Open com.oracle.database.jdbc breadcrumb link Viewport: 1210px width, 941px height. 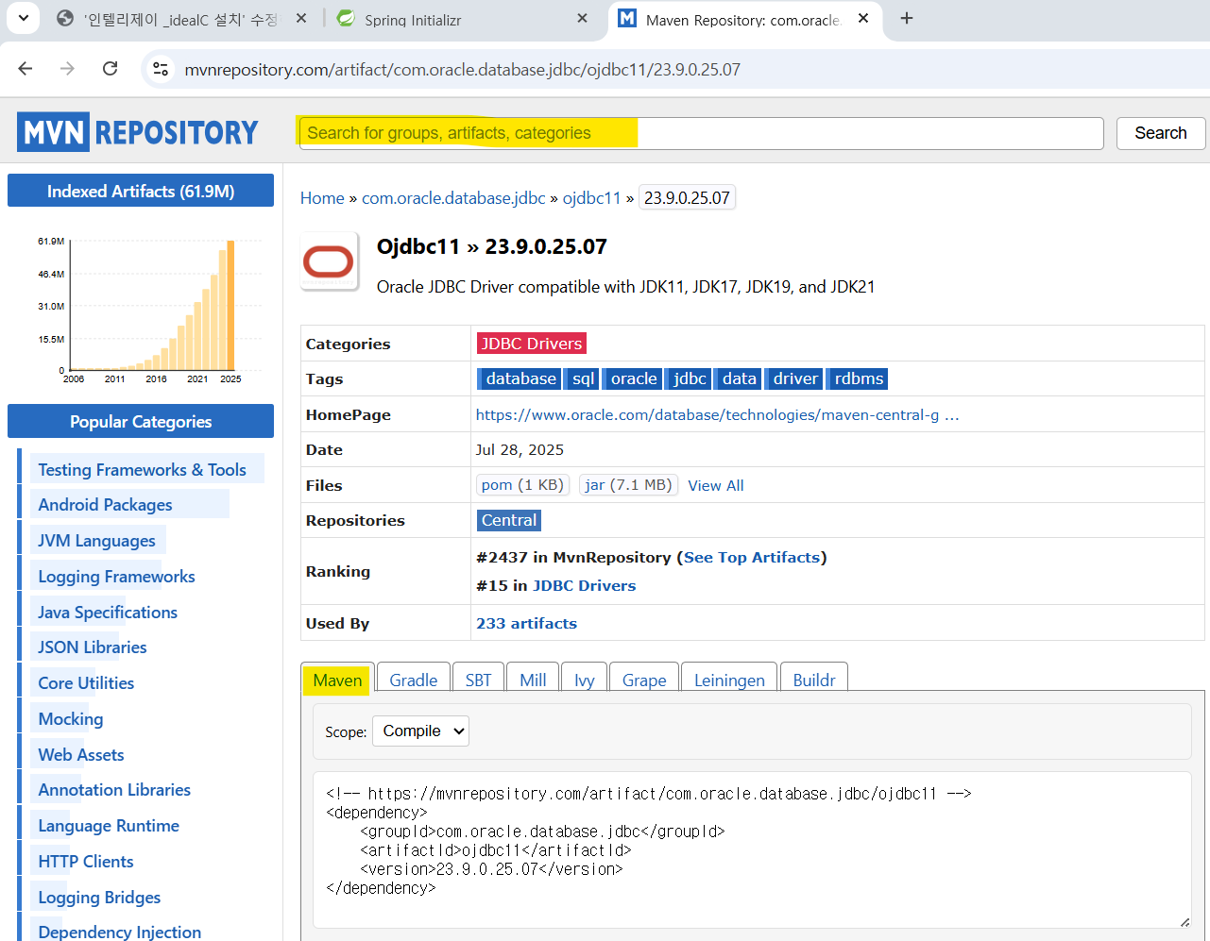(x=453, y=198)
